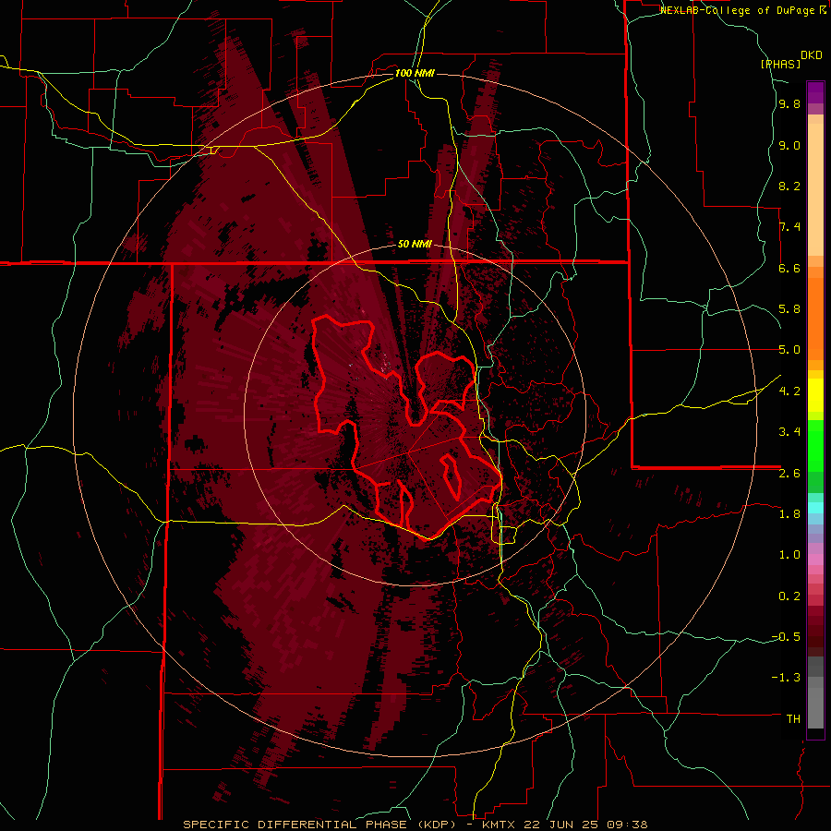The height and width of the screenshot is (831, 831).
Task: Click the 2.6 scale value
Action: coord(789,473)
